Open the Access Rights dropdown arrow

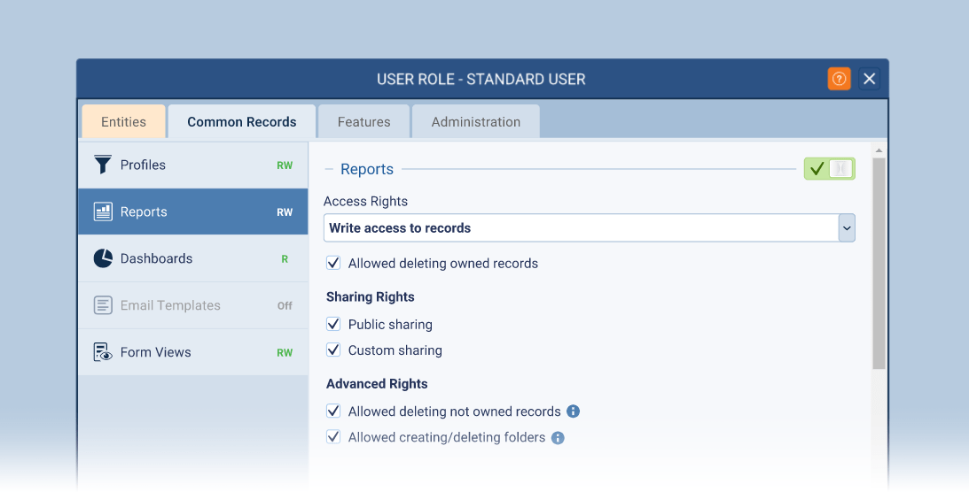click(x=847, y=227)
